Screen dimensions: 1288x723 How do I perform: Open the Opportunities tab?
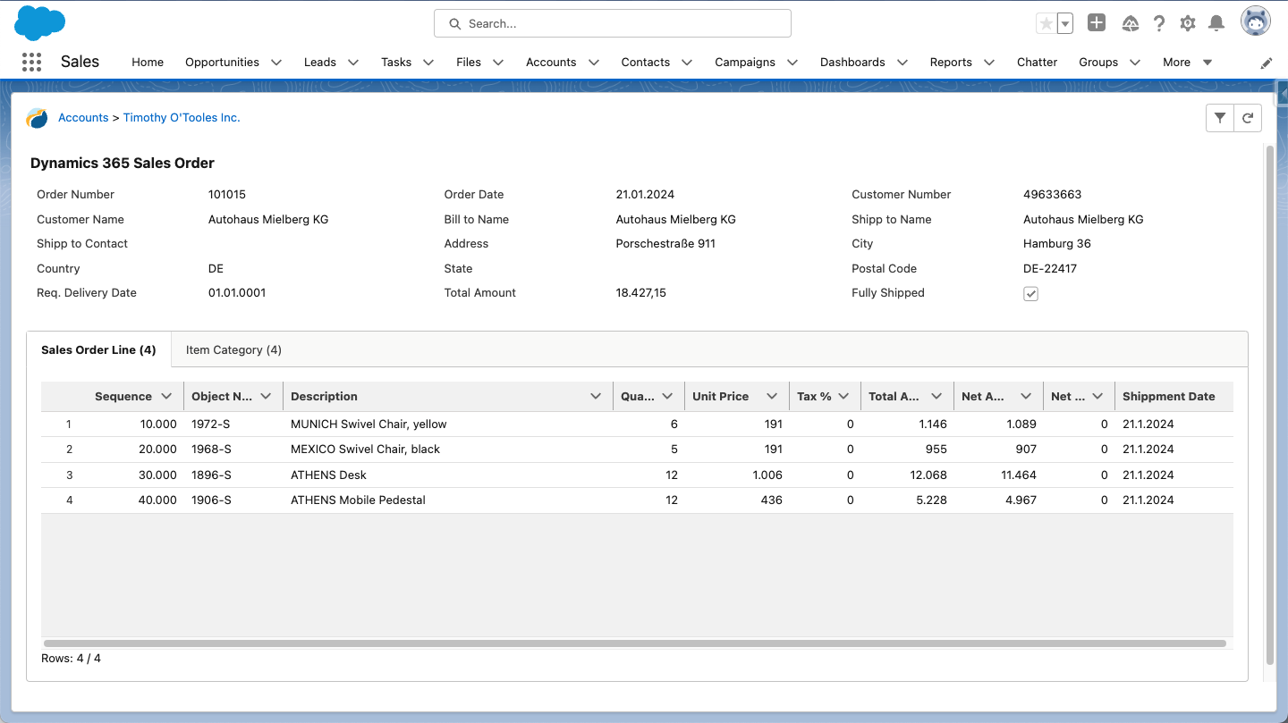222,63
